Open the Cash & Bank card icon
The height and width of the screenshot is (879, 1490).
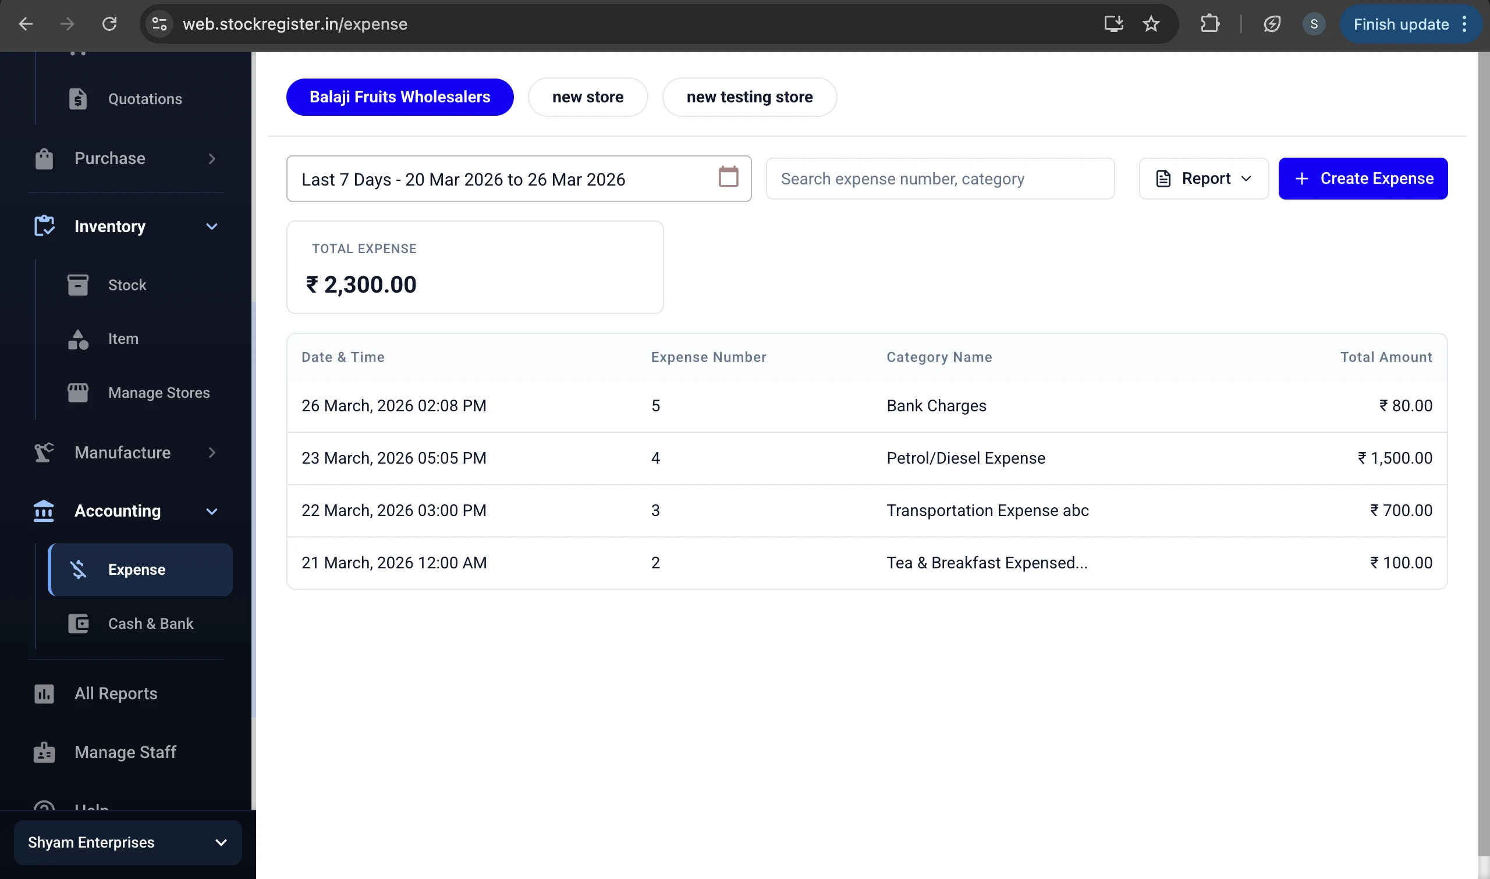point(77,623)
